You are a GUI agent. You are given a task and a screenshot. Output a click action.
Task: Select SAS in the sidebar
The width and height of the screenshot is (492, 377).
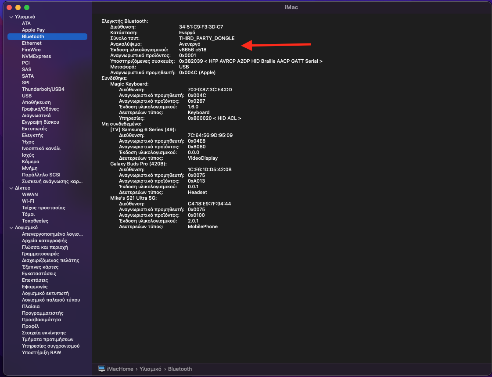click(x=27, y=70)
